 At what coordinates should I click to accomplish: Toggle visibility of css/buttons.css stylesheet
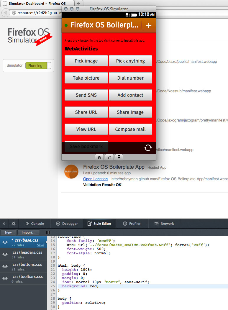pos(5,266)
